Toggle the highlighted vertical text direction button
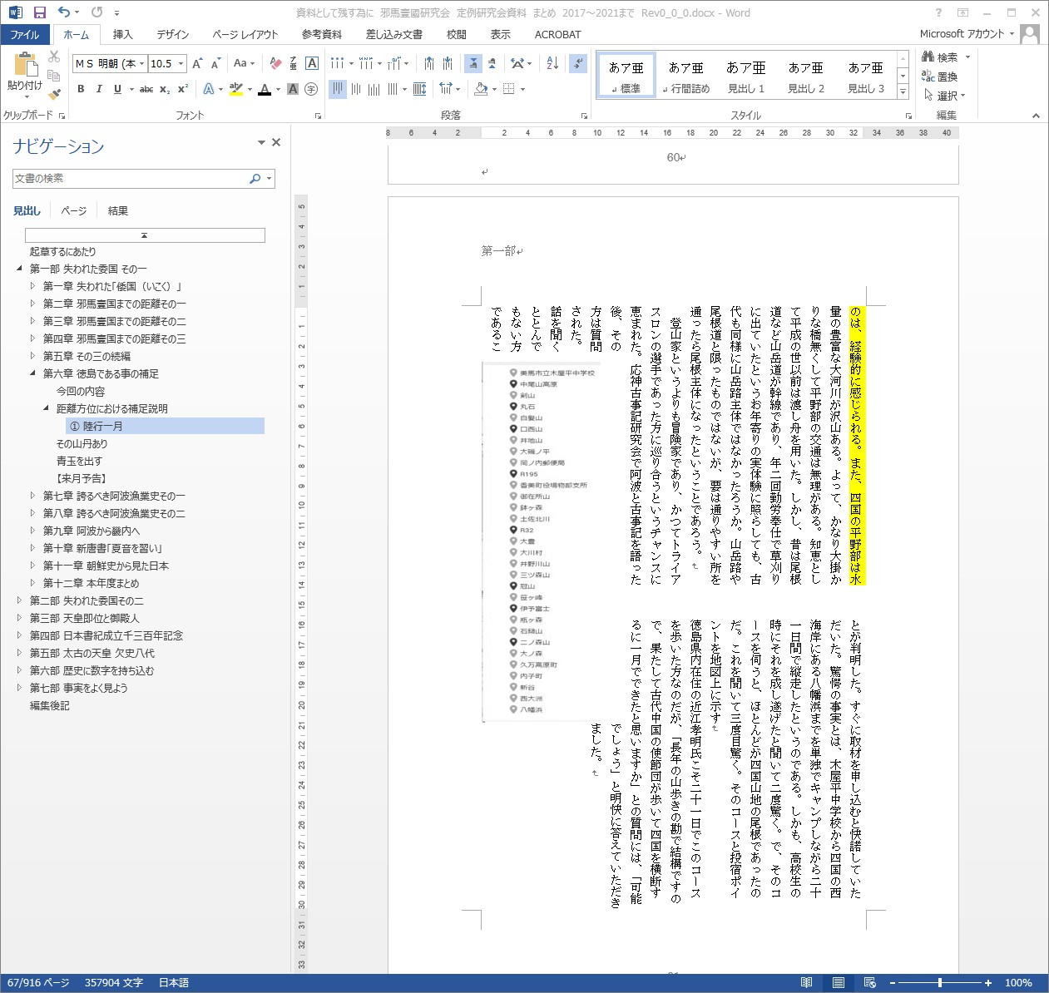The height and width of the screenshot is (993, 1049). tap(473, 63)
